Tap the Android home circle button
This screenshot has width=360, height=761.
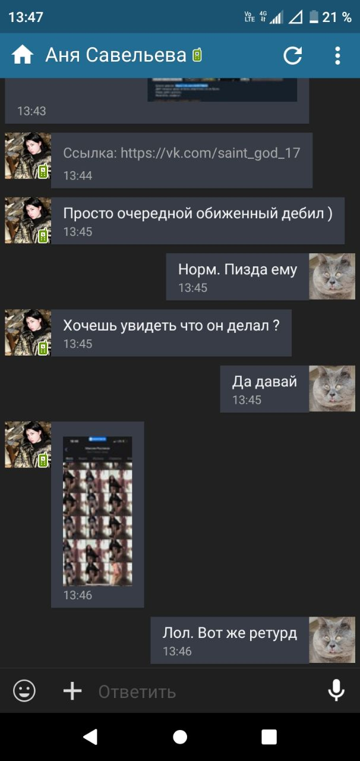click(180, 737)
